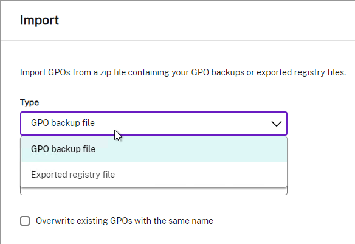Pick the registry file import type

click(x=154, y=175)
